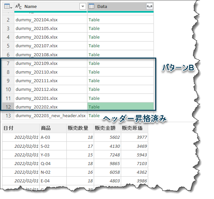Viewport: 214px width, 199px height.
Task: Select the Data column header
Action: (121, 6)
